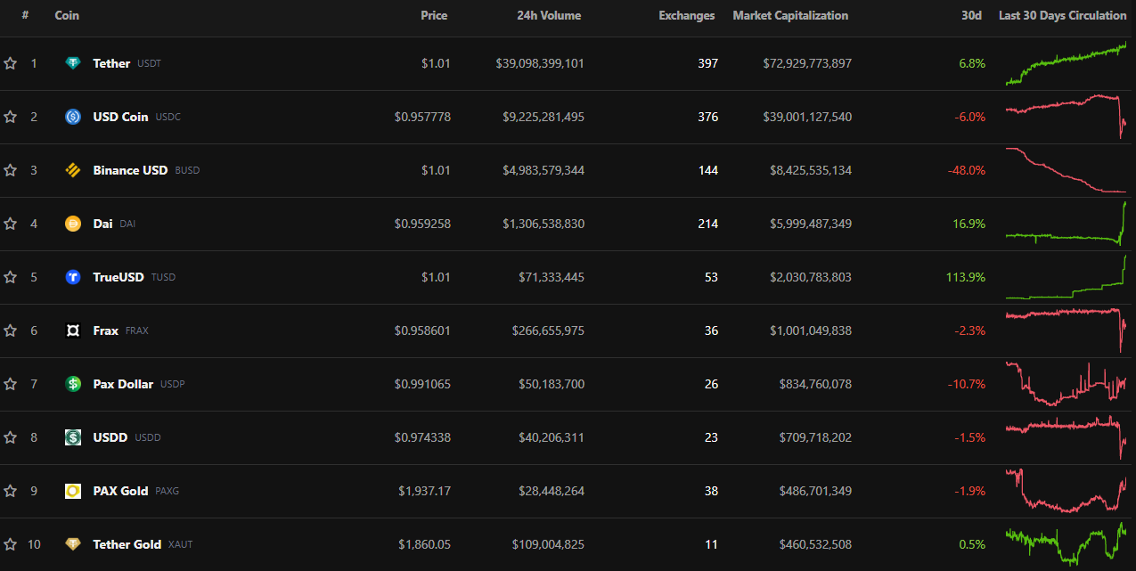Click the PAX Gold logo icon

click(x=73, y=491)
